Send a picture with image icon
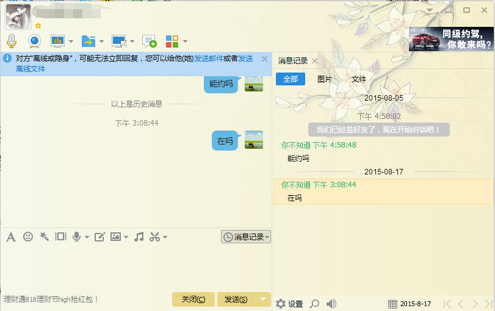495x311 pixels. click(115, 237)
